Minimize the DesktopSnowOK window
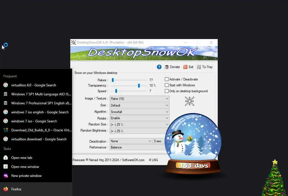The image size is (288, 196). (x=186, y=42)
